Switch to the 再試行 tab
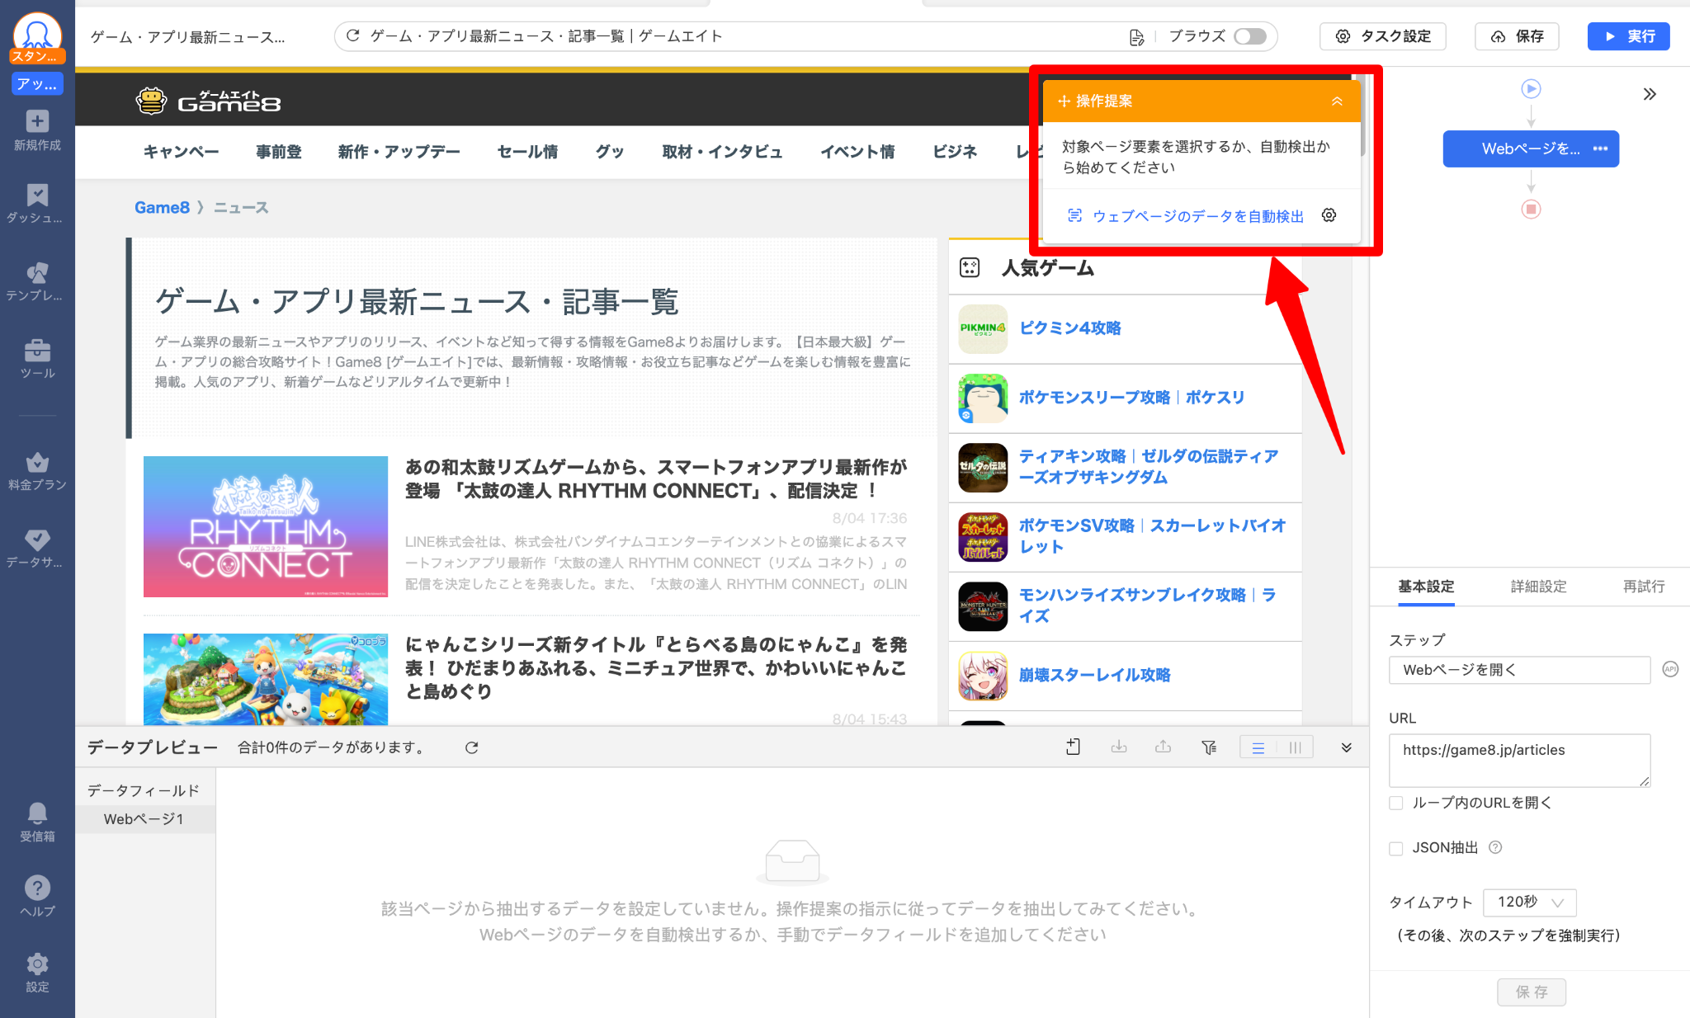This screenshot has height=1018, width=1690. coord(1644,587)
